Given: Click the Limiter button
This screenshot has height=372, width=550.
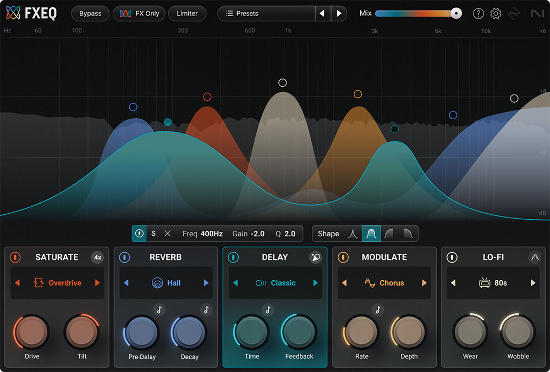Looking at the screenshot, I should 187,13.
